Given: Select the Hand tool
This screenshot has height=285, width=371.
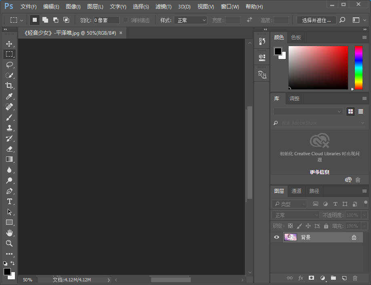Looking at the screenshot, I should (9, 233).
